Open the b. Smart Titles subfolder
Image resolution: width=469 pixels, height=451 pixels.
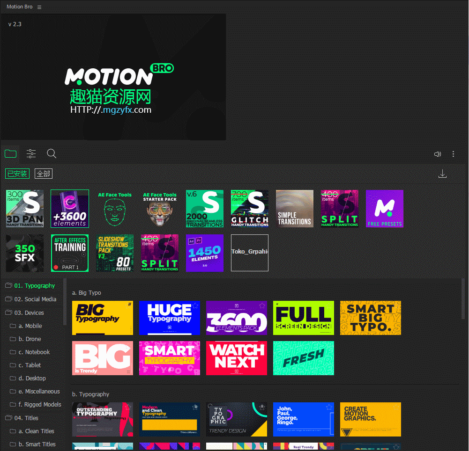(x=33, y=444)
